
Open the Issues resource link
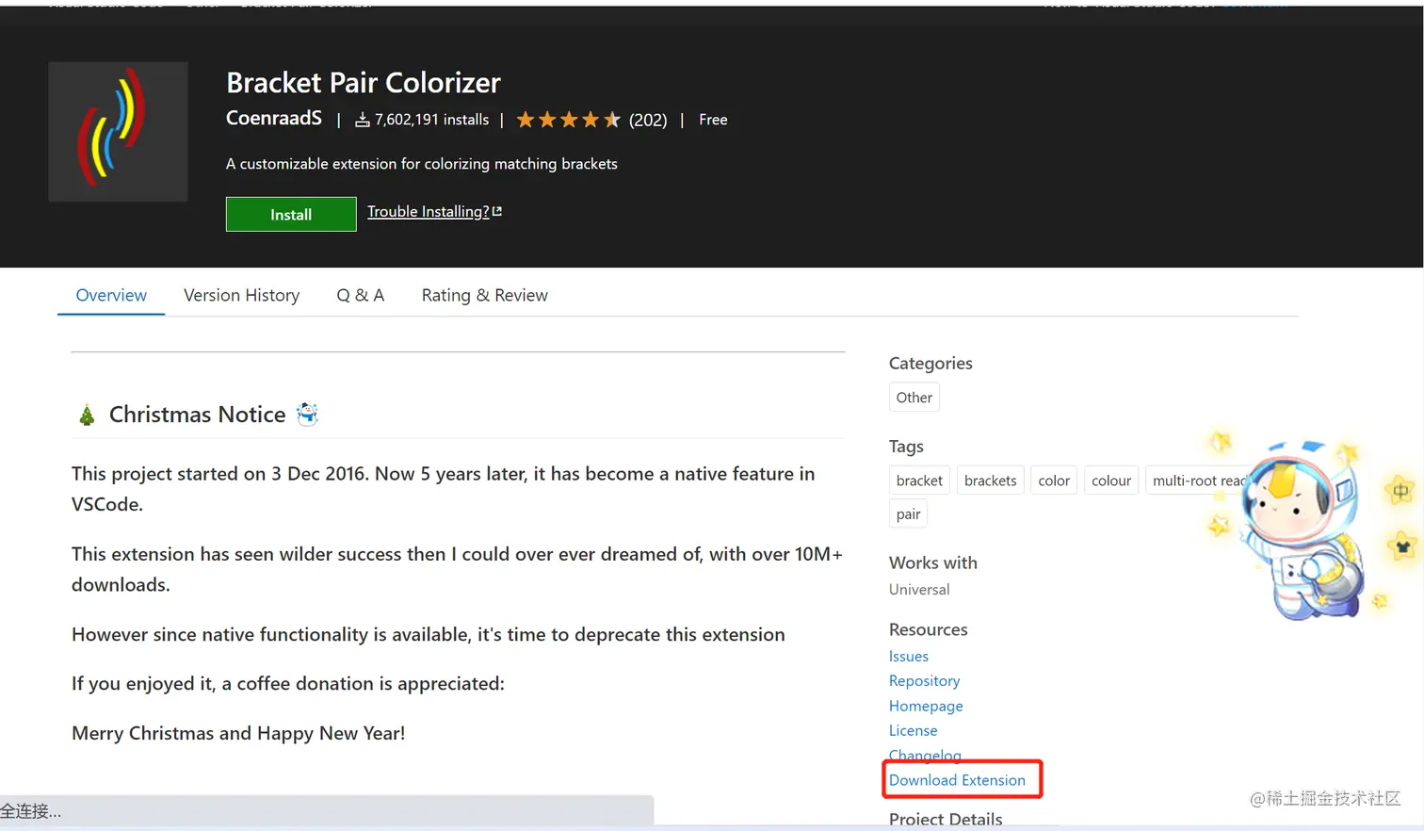[909, 656]
